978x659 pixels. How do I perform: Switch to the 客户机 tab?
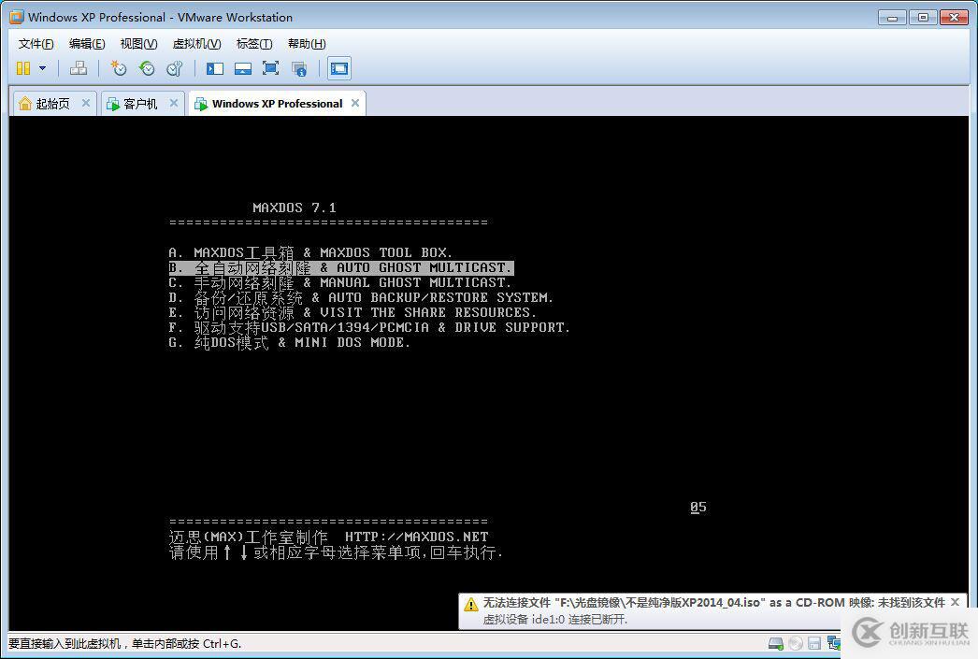[140, 104]
